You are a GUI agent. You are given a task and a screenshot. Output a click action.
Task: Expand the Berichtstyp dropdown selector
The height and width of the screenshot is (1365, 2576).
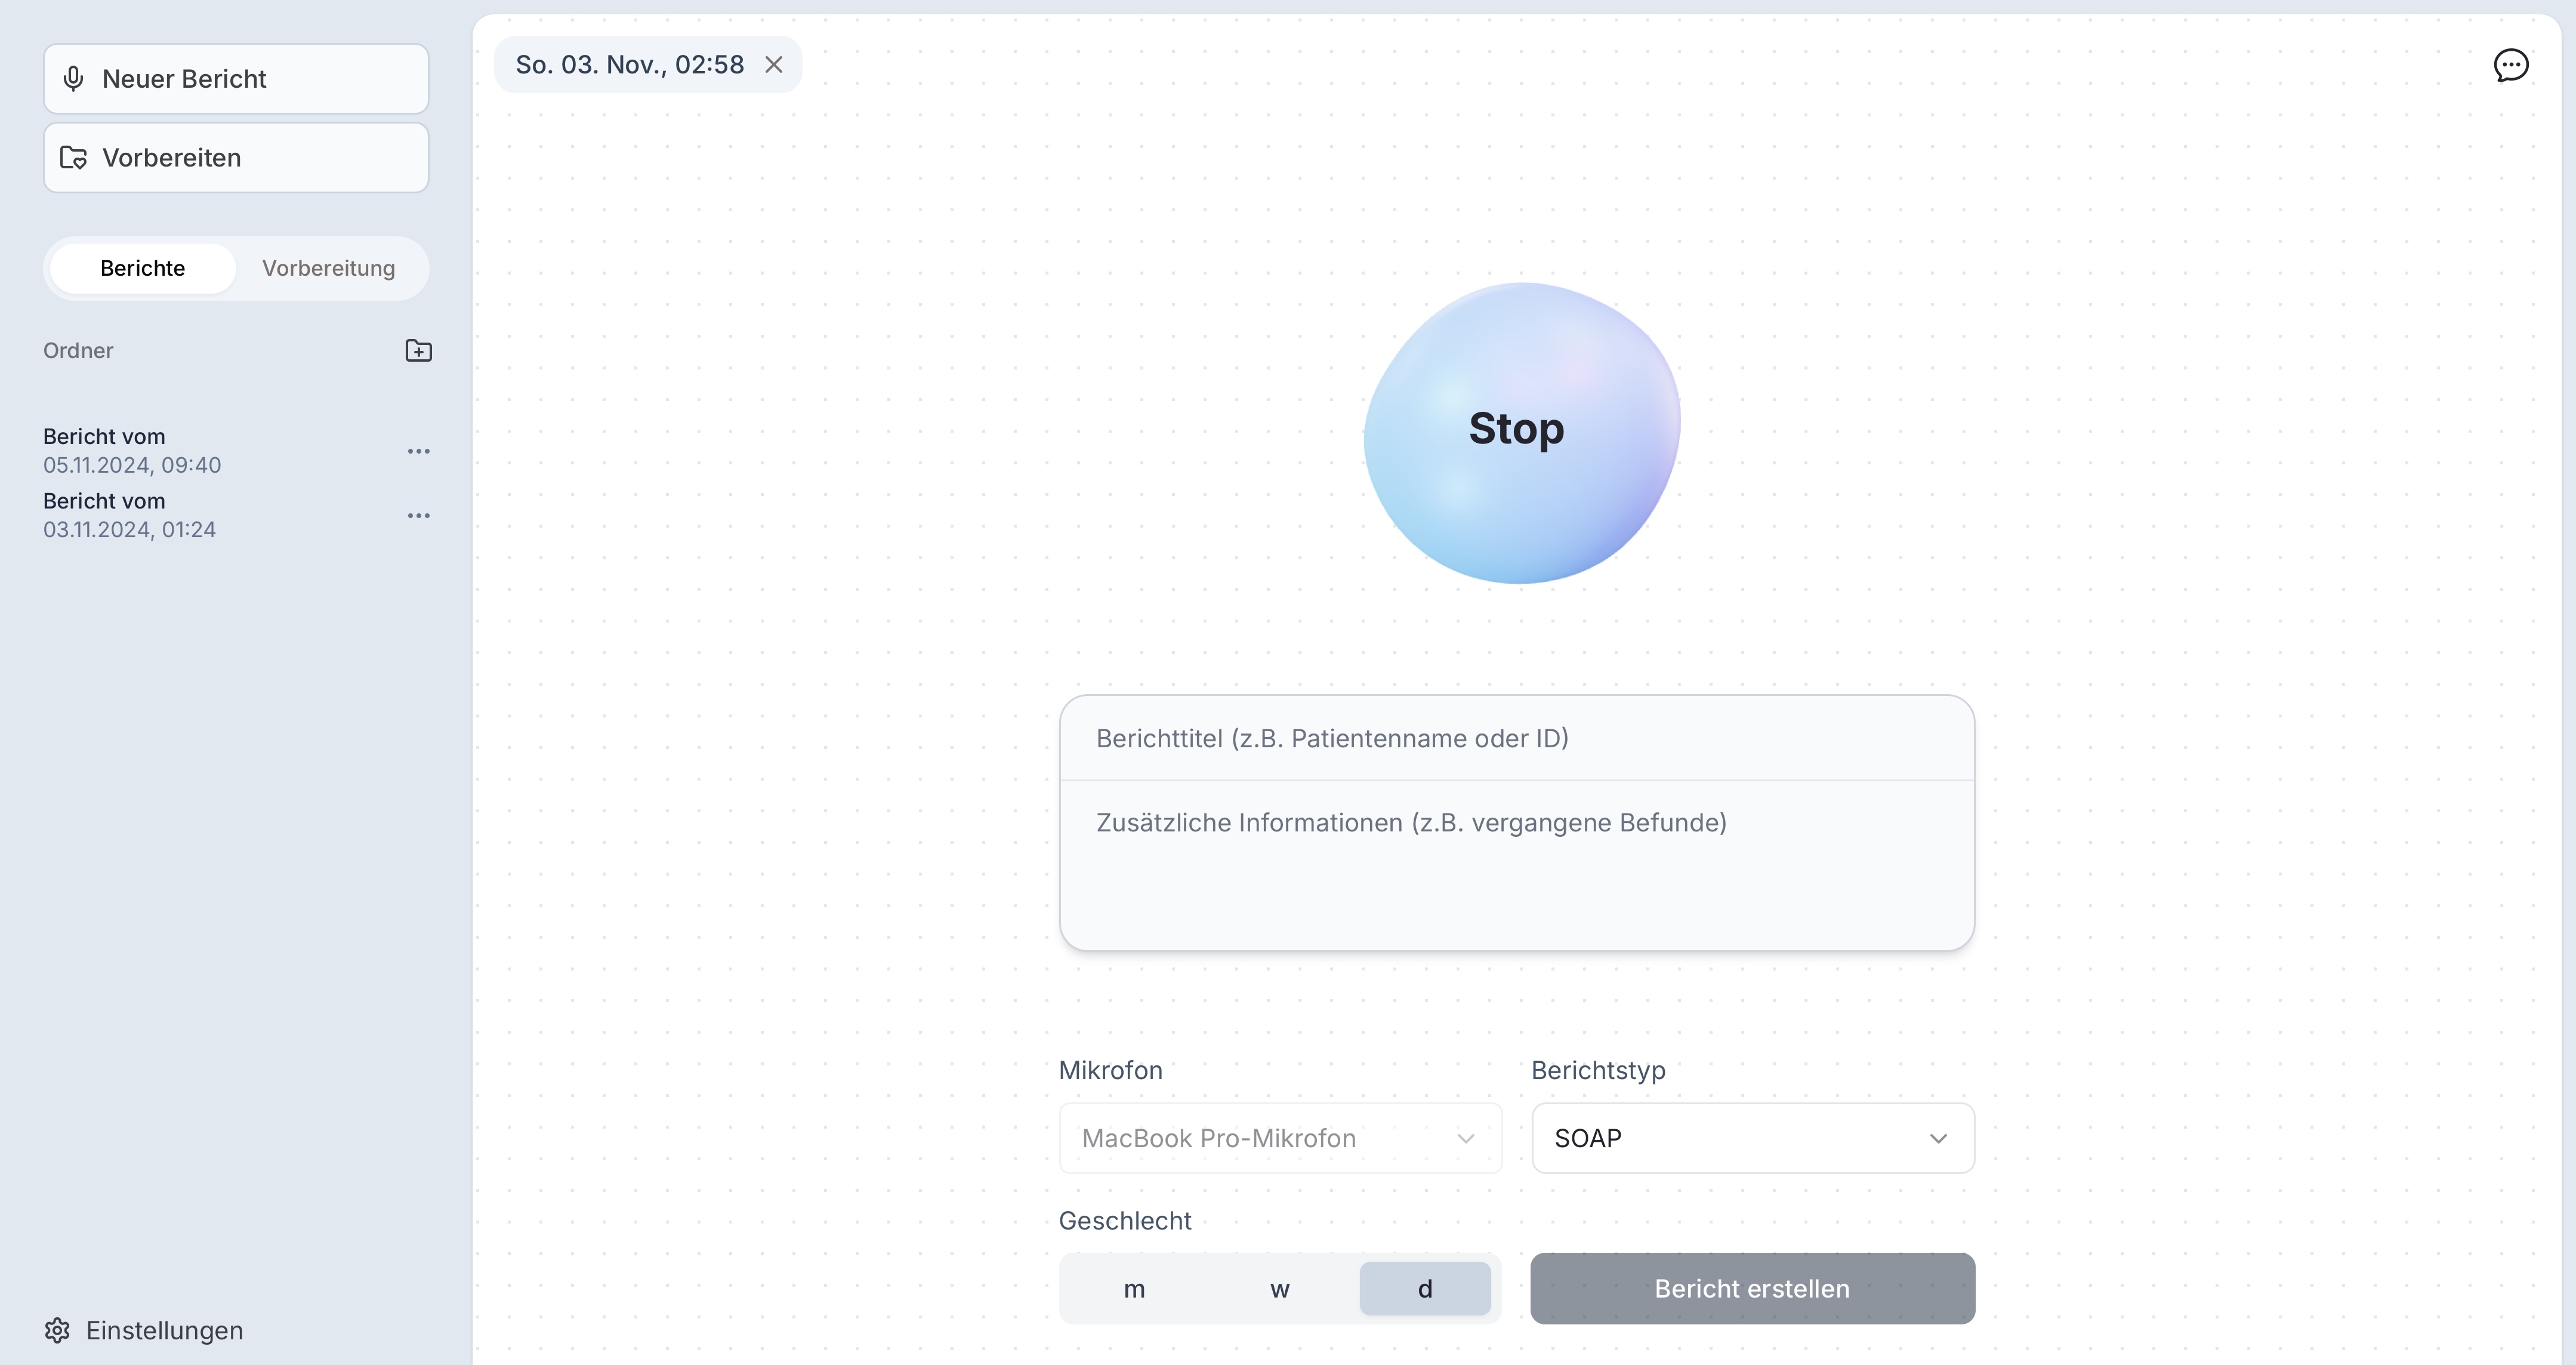(x=1751, y=1136)
